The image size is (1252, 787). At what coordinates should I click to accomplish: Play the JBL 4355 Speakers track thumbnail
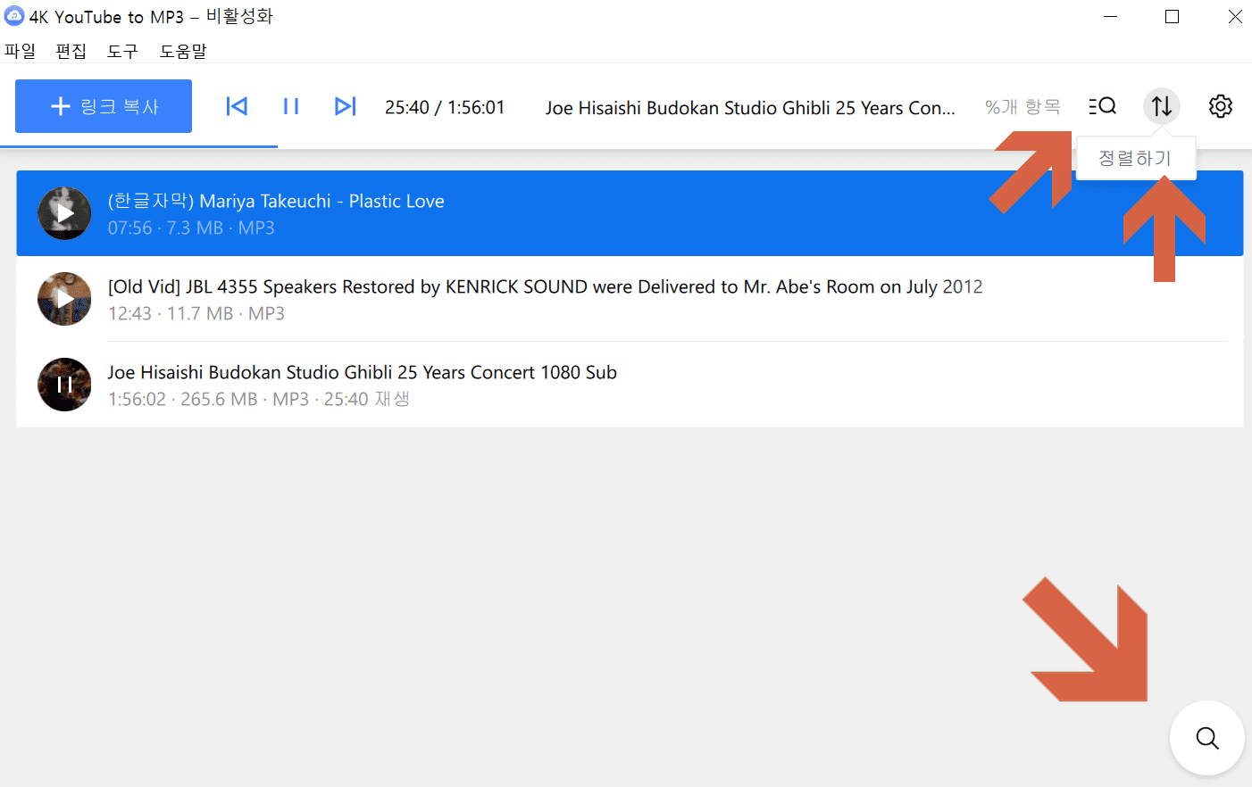coord(64,299)
